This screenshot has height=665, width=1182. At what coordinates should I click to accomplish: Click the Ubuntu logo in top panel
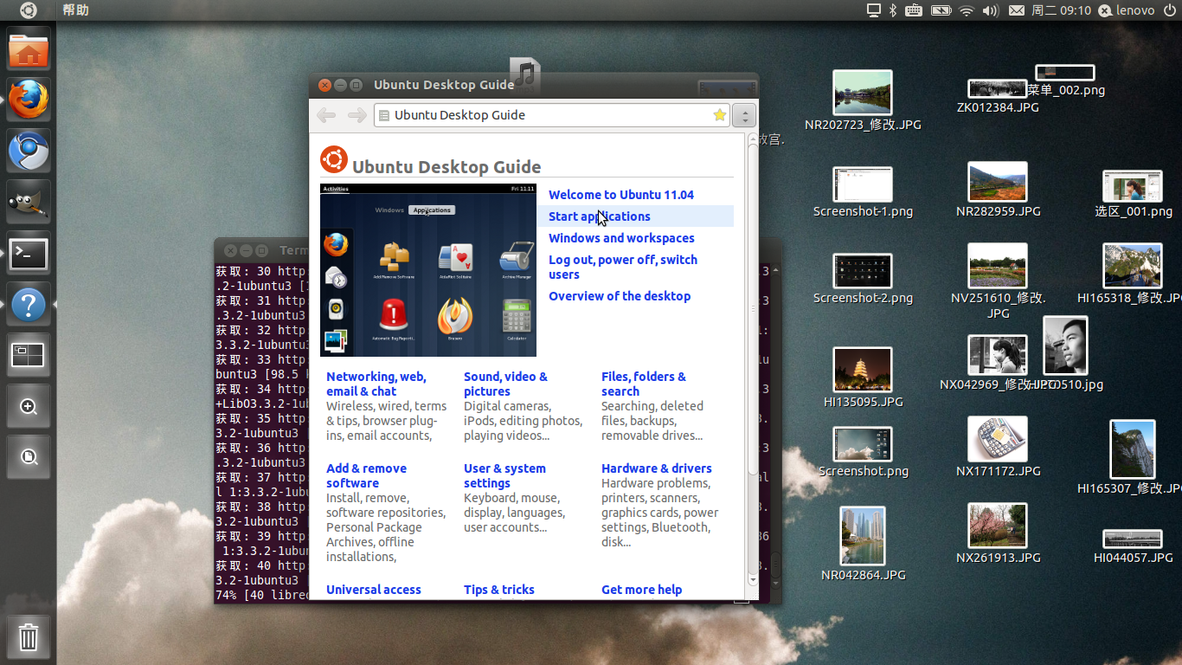[x=29, y=10]
